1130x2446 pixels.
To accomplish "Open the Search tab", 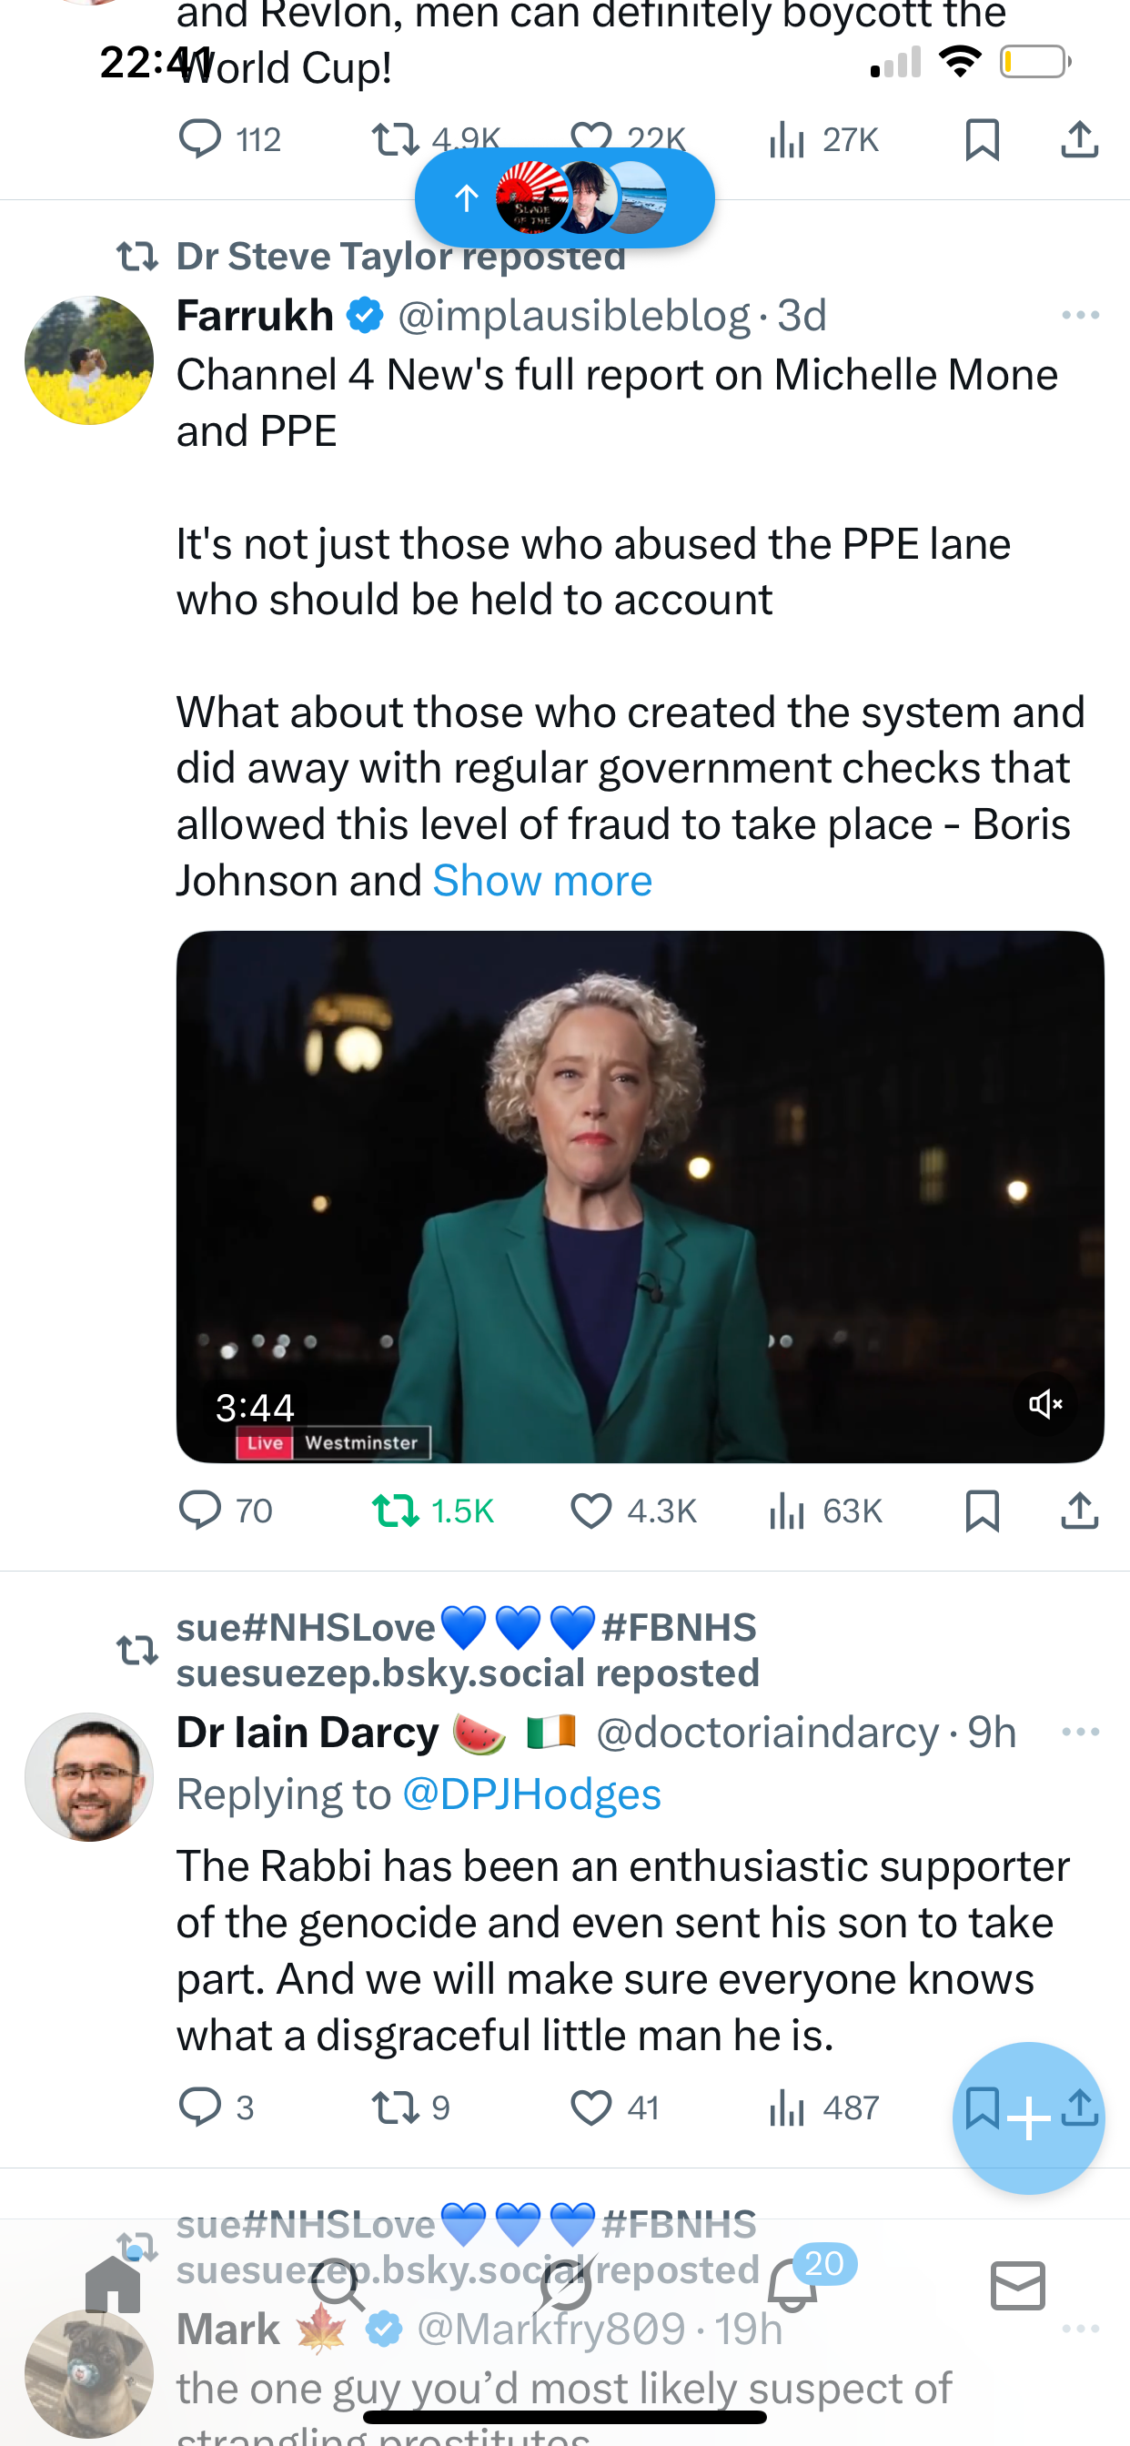I will pos(338,2287).
